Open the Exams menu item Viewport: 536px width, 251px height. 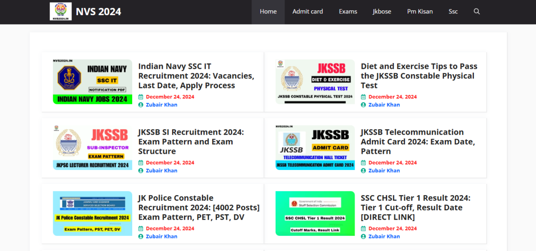point(348,12)
